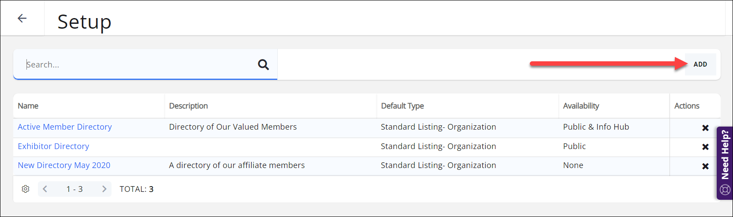The image size is (733, 217).
Task: Remove the Exhibitor Directory using its X
Action: coord(705,147)
